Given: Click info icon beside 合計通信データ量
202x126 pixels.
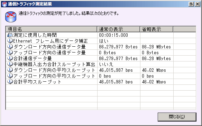Looking at the screenshot, I should 10,58.
